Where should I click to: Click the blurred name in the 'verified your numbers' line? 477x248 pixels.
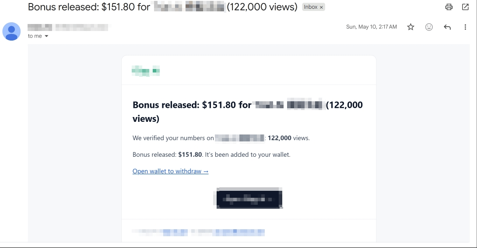[x=240, y=138]
